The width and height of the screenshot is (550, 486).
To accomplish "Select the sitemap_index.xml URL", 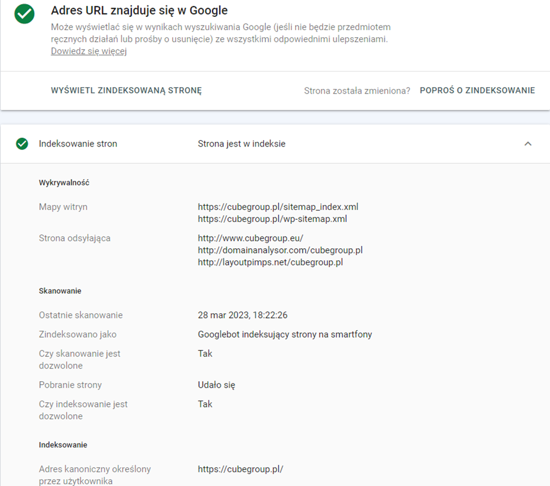I will 278,207.
